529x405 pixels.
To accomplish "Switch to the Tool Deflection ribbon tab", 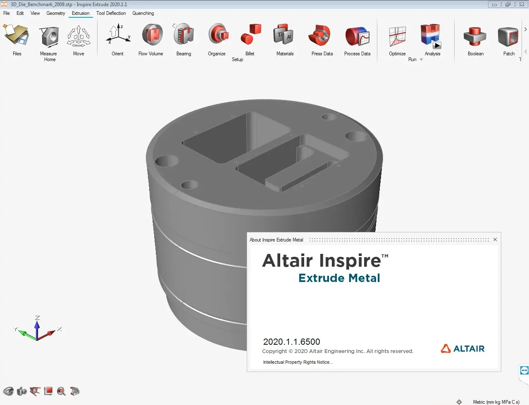I will click(x=111, y=13).
